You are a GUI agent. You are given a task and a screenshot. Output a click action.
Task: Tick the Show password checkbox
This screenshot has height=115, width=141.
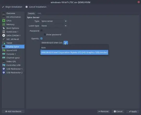click(x=45, y=34)
